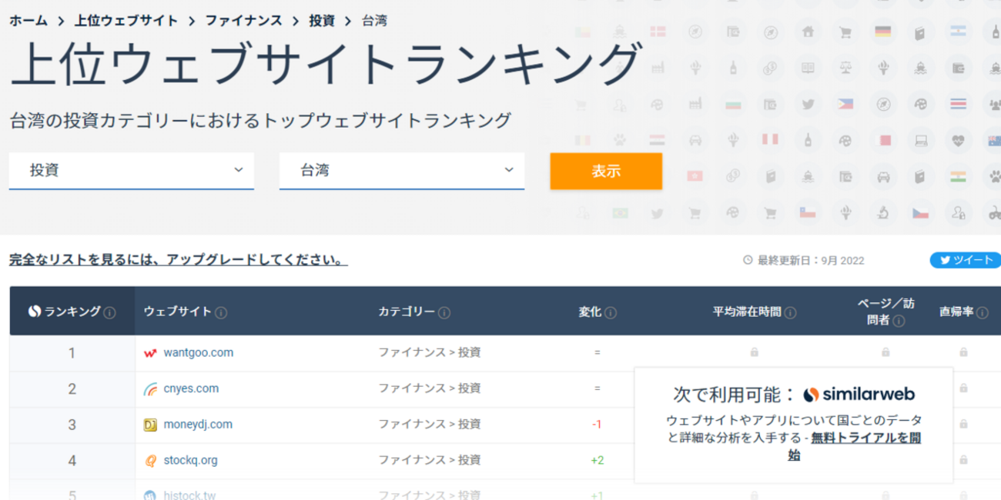Navigate to the ファイナンス breadcrumb
Viewport: 1001px width, 500px height.
243,21
